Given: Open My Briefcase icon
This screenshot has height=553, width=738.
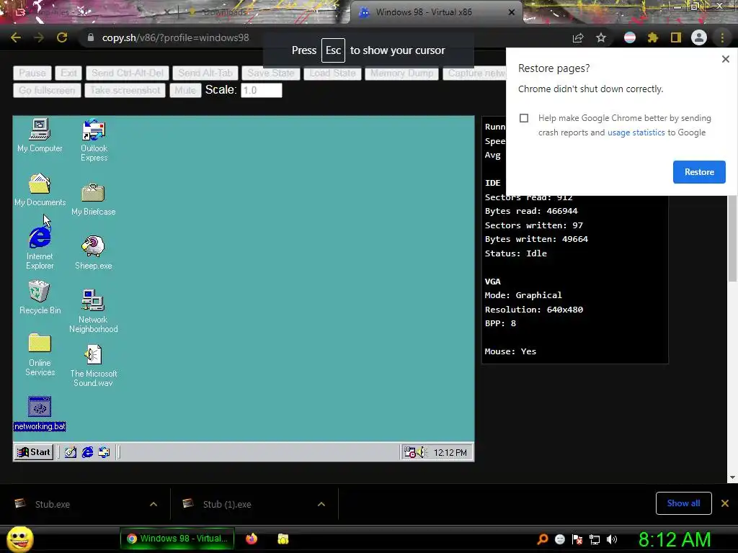Looking at the screenshot, I should click(x=93, y=199).
